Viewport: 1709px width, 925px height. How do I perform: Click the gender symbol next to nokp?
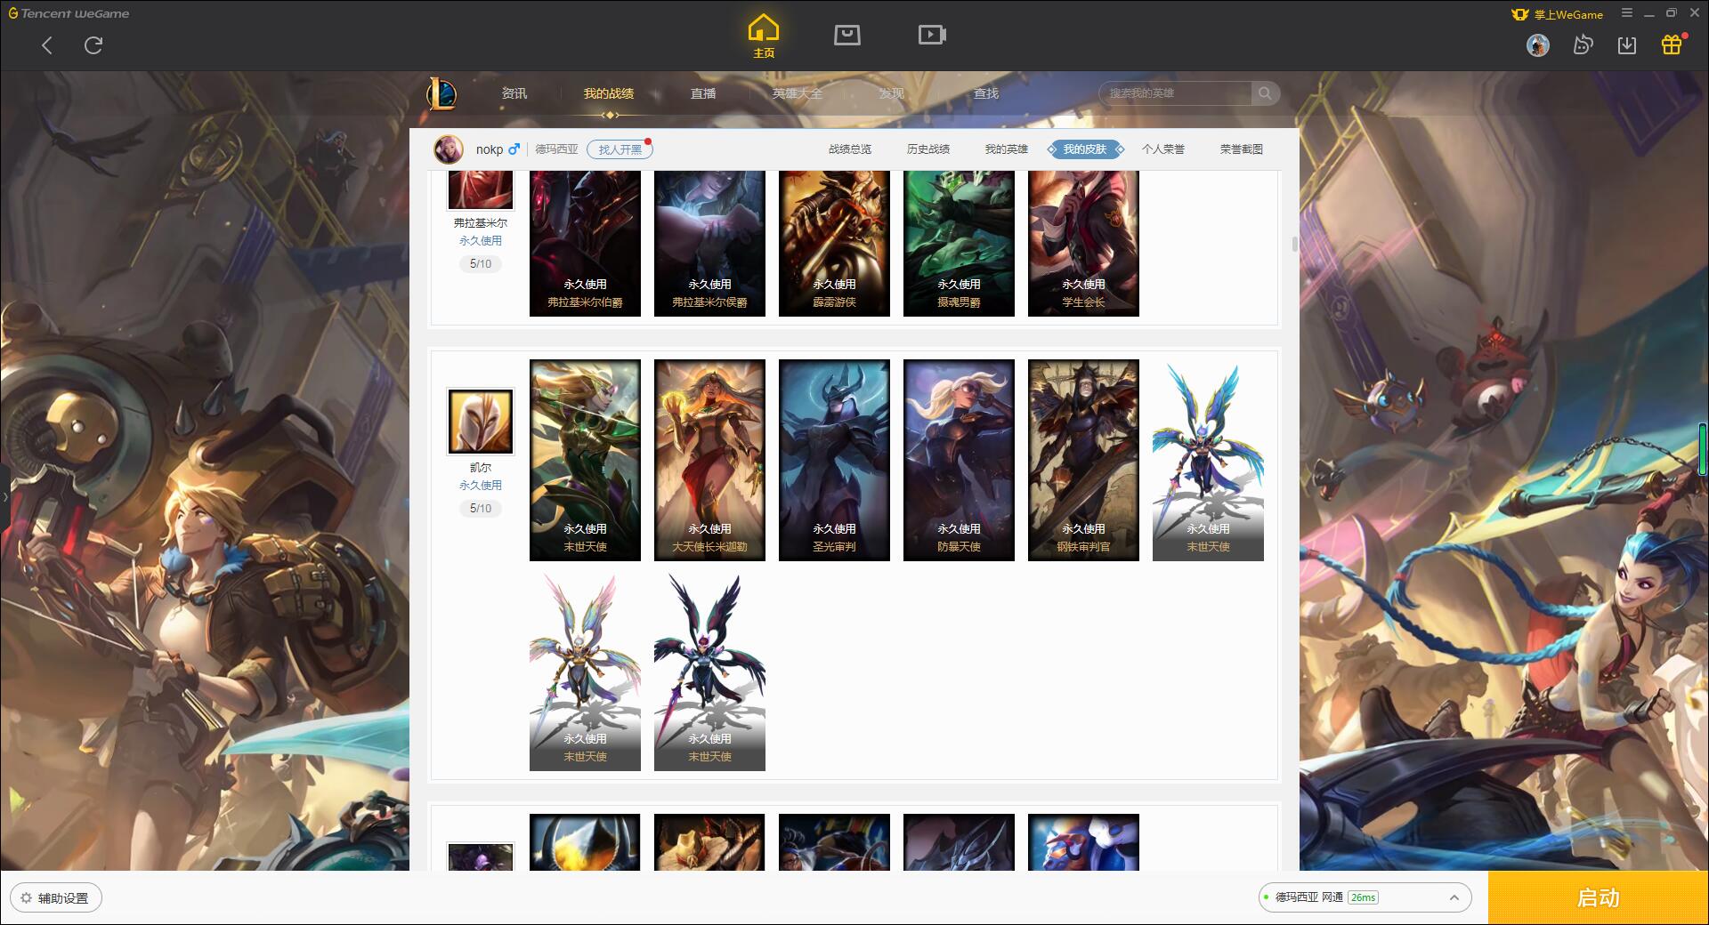pos(514,149)
